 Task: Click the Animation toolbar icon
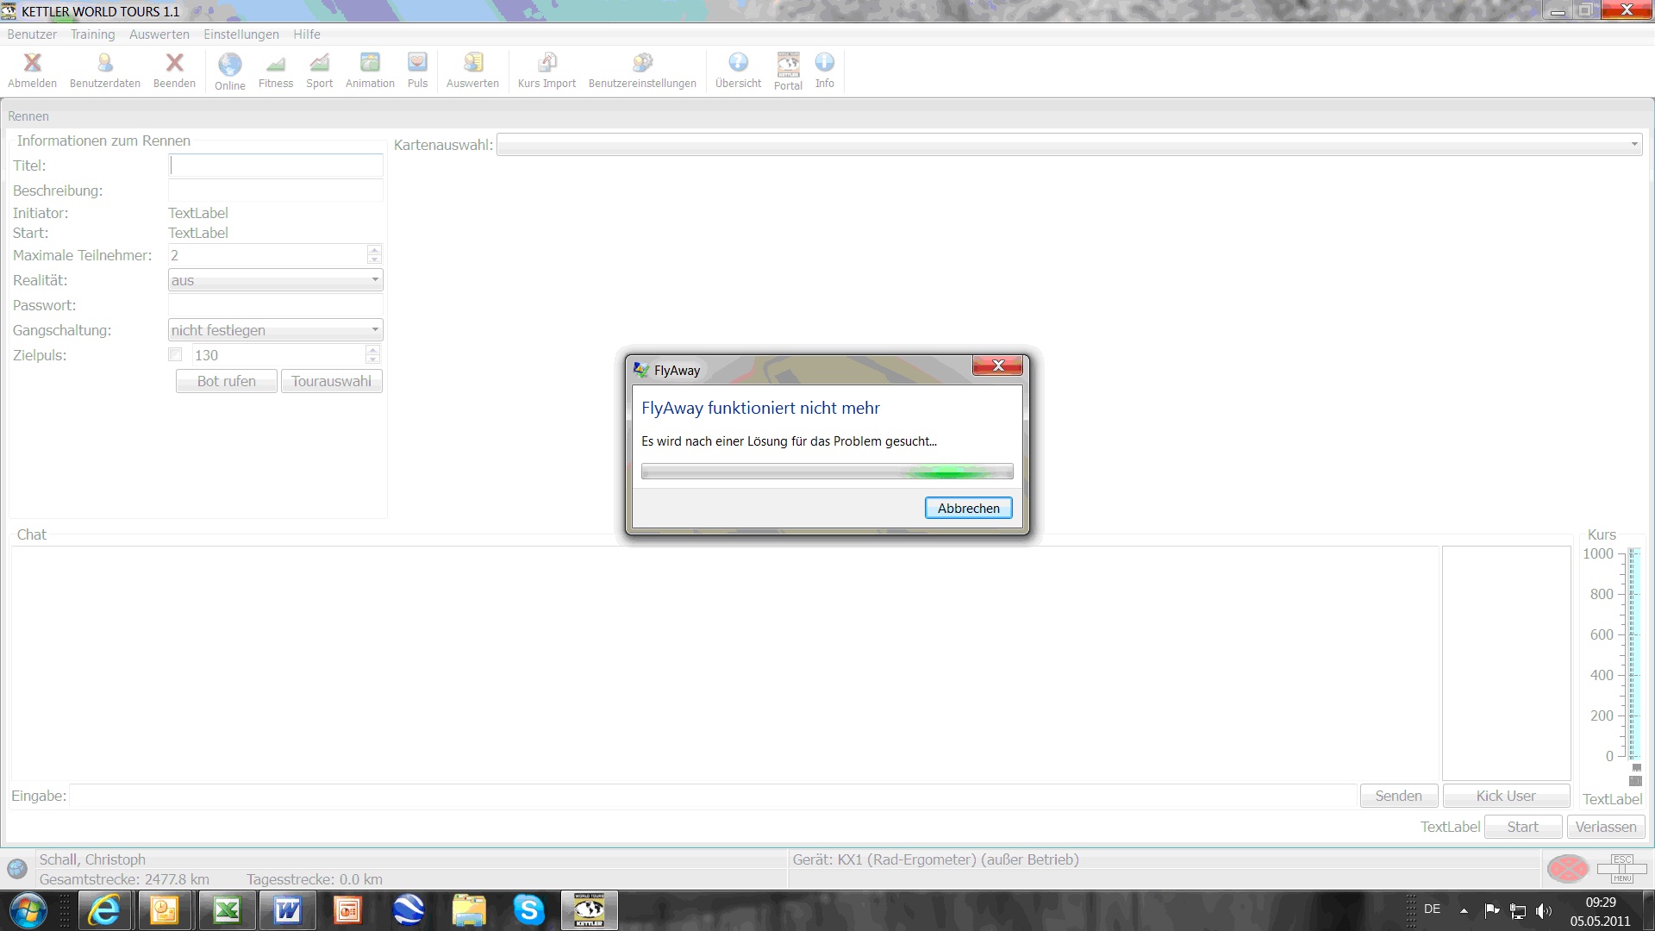pyautogui.click(x=370, y=70)
